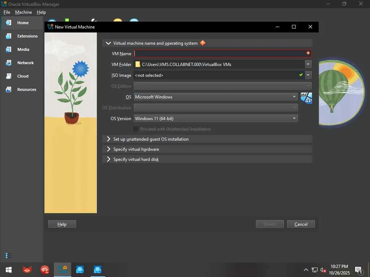Open the first blue magnifier taskbar app
This screenshot has width=370, height=277.
pos(80,270)
